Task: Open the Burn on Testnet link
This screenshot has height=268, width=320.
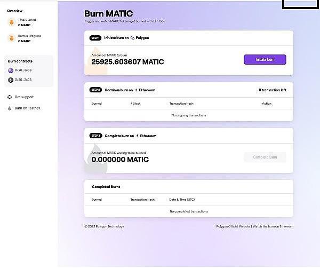Action: [x=27, y=108]
